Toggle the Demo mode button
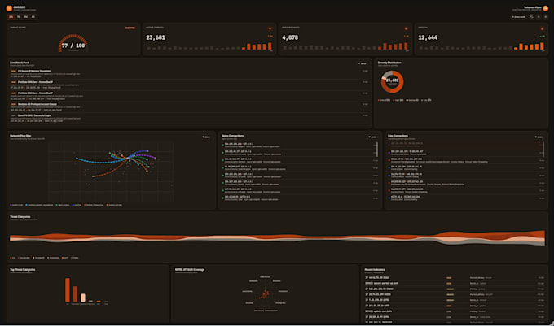The height and width of the screenshot is (326, 554). click(519, 16)
